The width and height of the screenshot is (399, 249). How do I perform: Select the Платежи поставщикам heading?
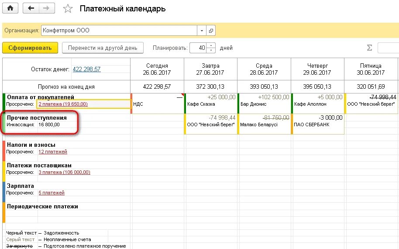tap(39, 165)
